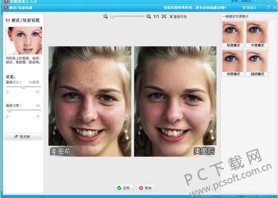The image size is (278, 198).
Task: Set view to 1:1 actual size
Action: point(156,17)
